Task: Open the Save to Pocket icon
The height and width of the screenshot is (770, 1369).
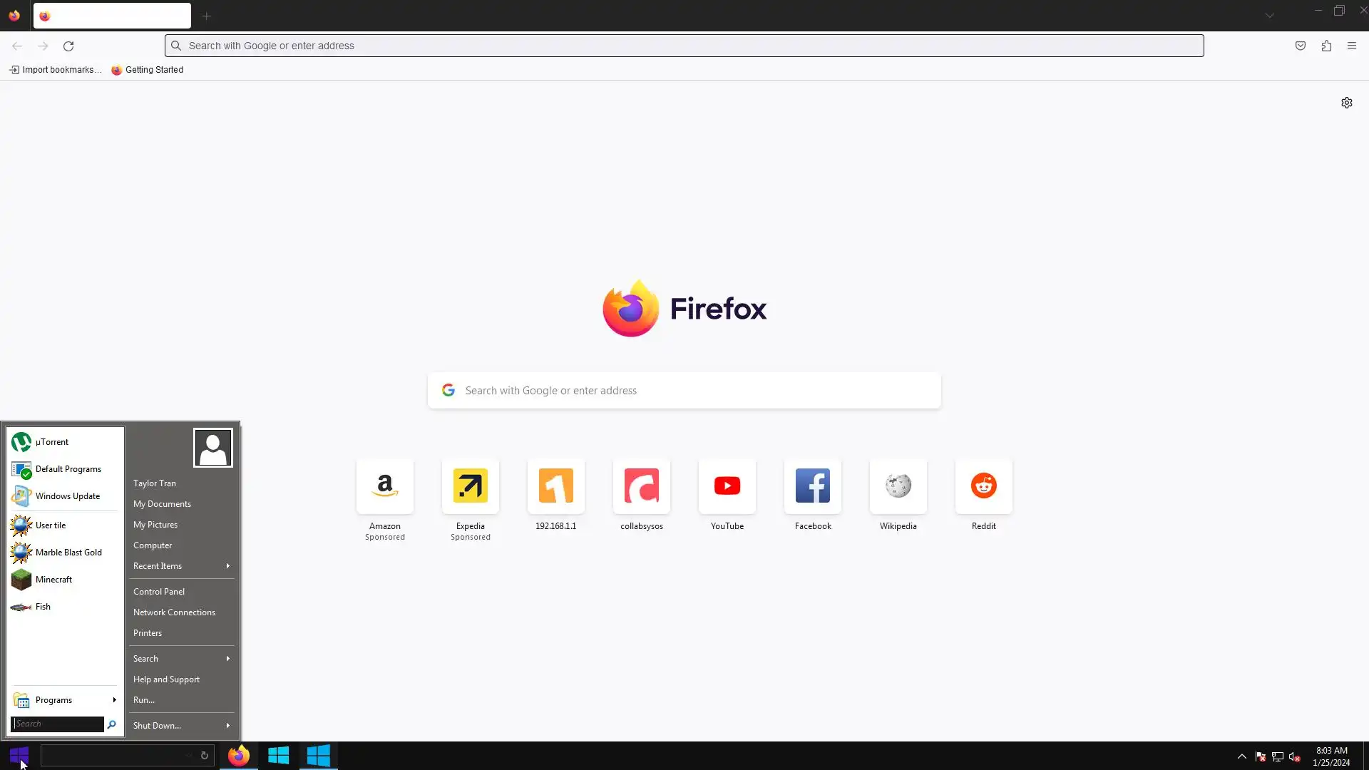Action: click(x=1300, y=46)
